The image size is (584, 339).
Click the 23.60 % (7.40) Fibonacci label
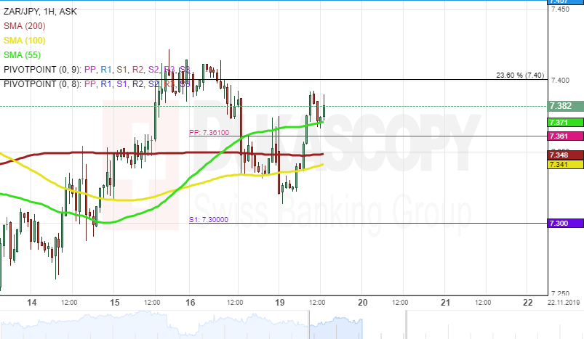point(520,75)
